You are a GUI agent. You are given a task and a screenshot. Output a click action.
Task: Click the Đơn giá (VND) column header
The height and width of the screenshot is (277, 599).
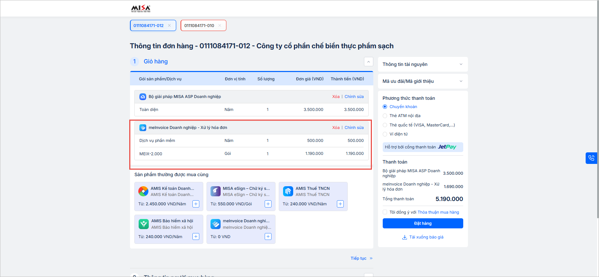click(310, 79)
